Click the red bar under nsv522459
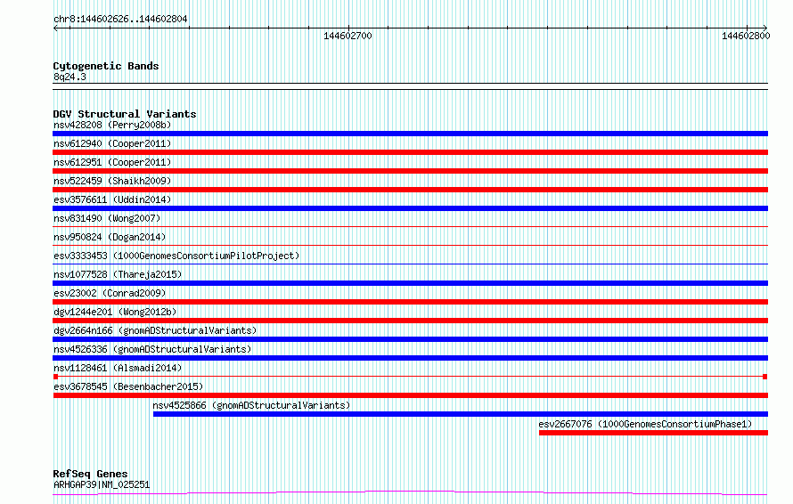The height and width of the screenshot is (504, 793). (410, 190)
